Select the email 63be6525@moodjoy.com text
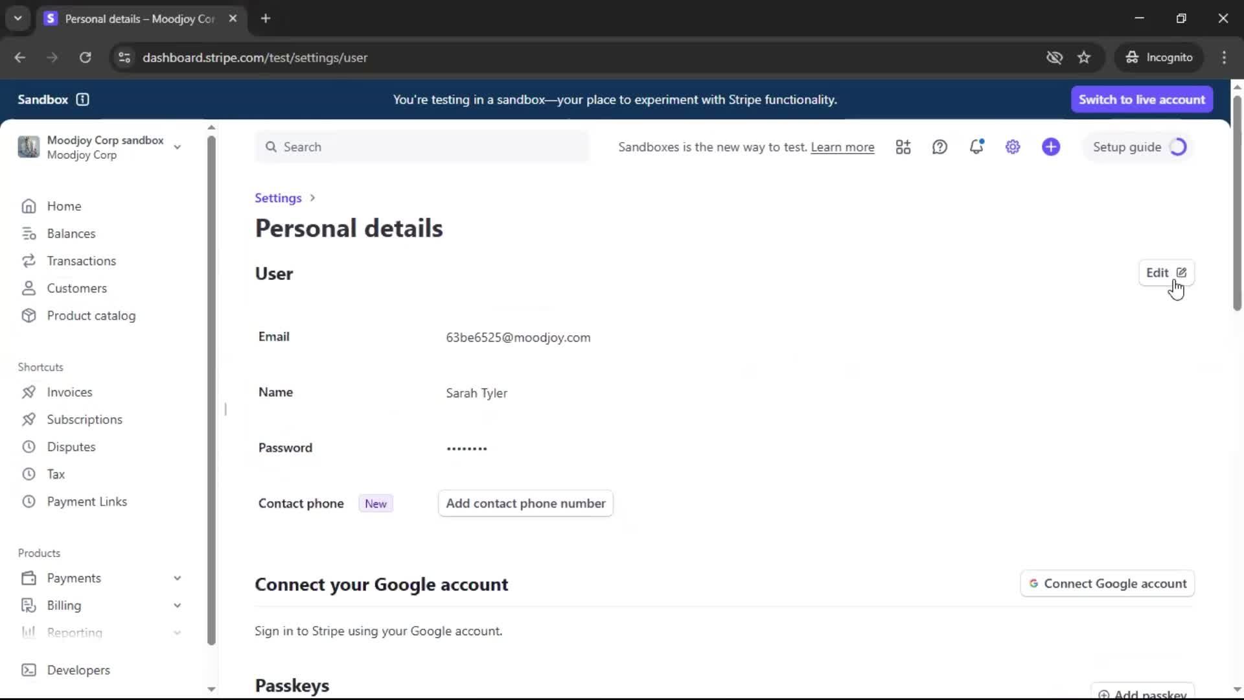 [518, 338]
